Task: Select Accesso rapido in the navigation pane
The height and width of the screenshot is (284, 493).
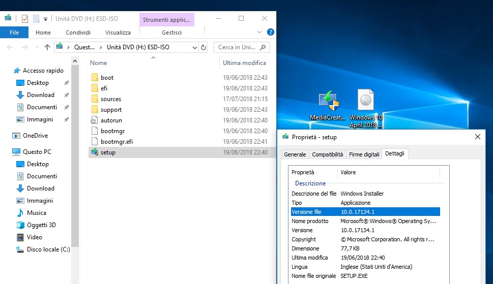Action: coord(43,71)
